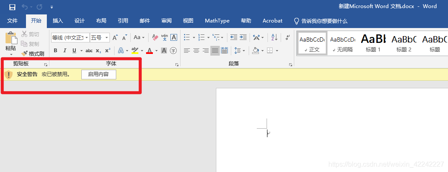
Task: Open Customize Quick Access Toolbar arrow
Action: click(x=52, y=7)
